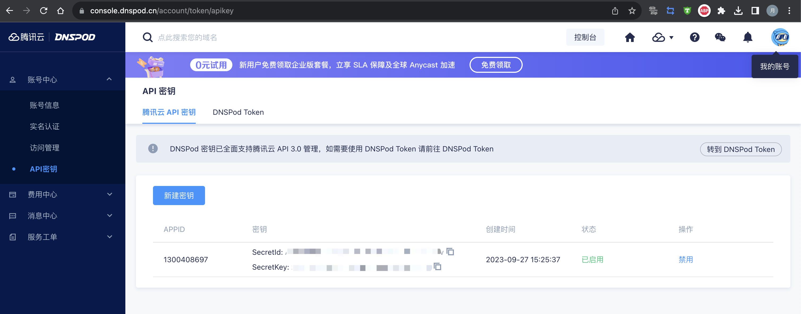
Task: Click the APPID column header
Action: point(174,229)
